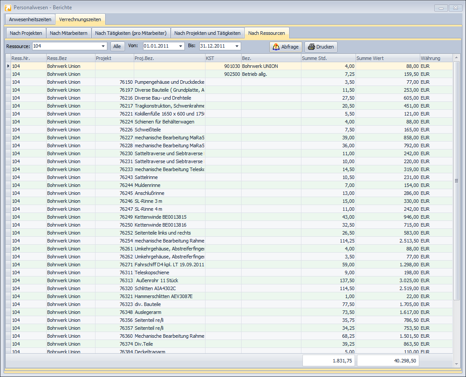The image size is (466, 377).
Task: Open the Bis date picker dropdown
Action: [237, 46]
